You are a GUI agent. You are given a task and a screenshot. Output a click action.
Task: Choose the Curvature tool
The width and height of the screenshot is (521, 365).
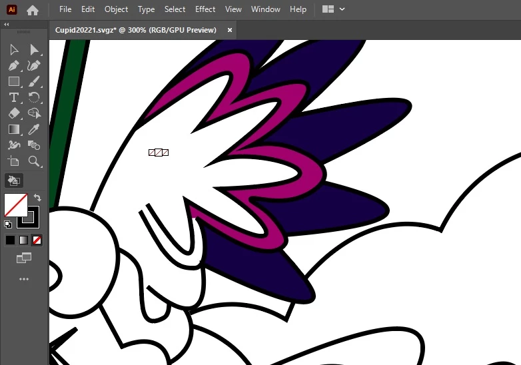click(34, 66)
